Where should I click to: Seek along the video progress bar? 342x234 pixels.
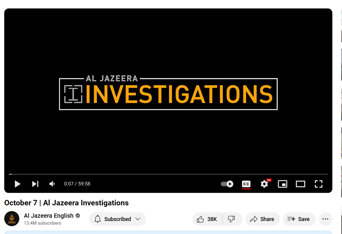pos(168,174)
